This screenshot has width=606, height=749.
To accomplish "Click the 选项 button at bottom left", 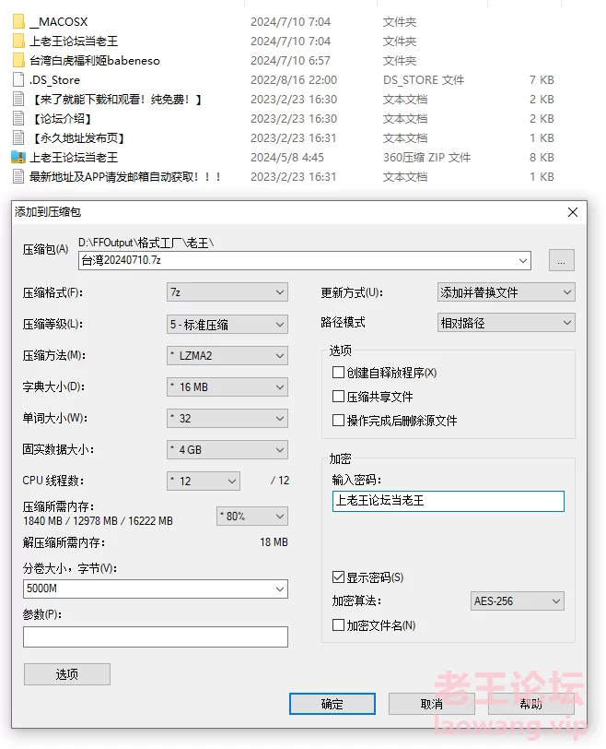I will coord(66,674).
